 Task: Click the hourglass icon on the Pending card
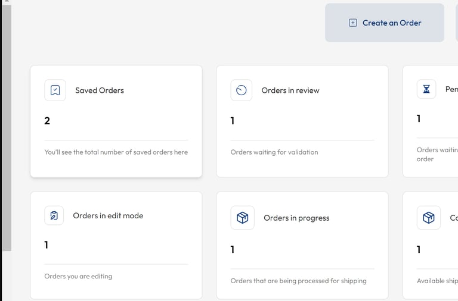click(x=426, y=89)
